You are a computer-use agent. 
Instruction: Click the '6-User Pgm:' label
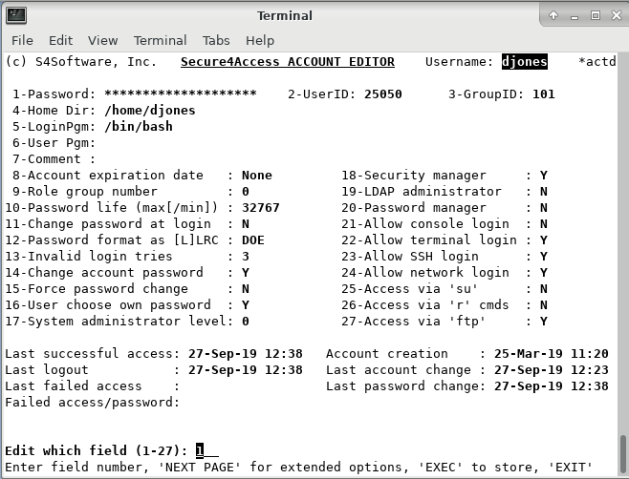tap(54, 143)
